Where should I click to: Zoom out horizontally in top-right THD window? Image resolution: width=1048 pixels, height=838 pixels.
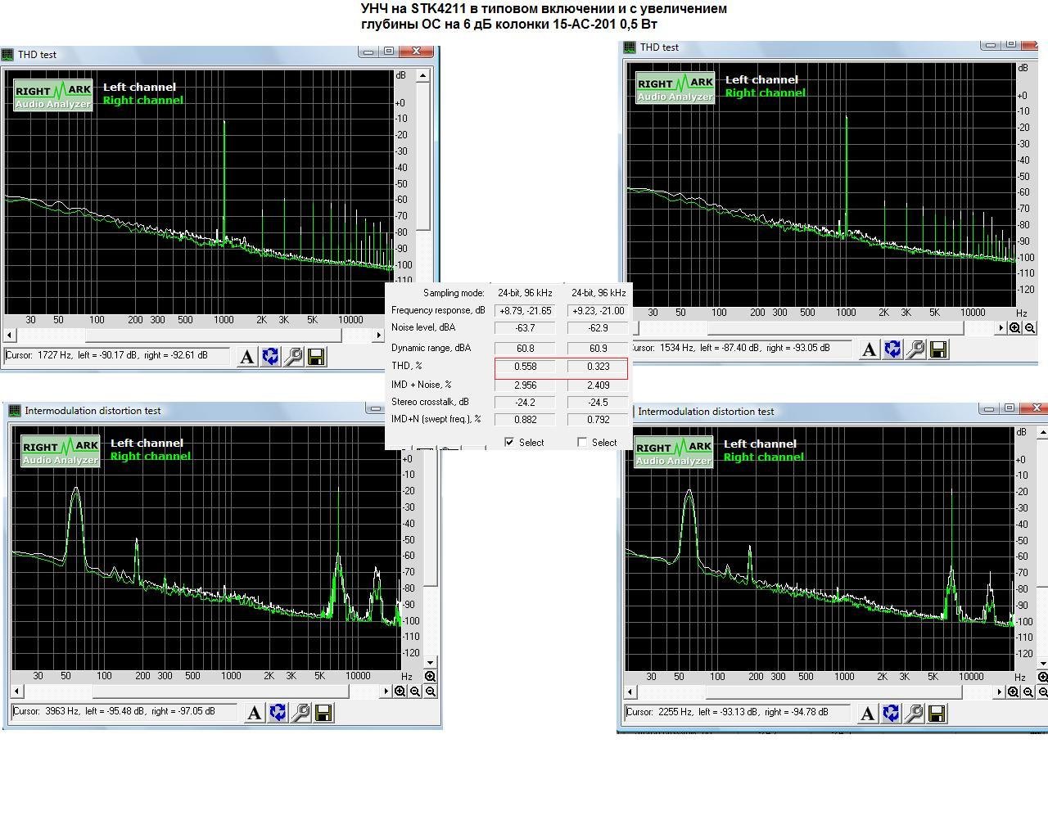(x=1030, y=328)
